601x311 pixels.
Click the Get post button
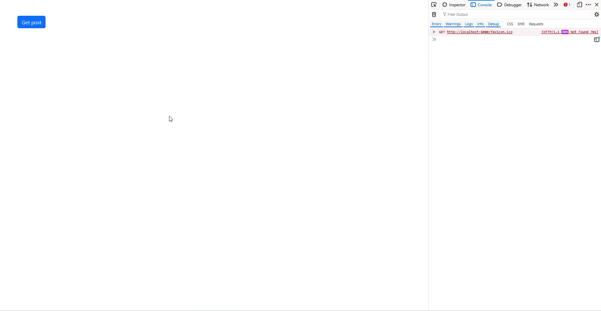pyautogui.click(x=31, y=22)
